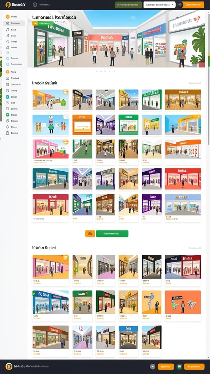This screenshot has height=374, width=210.
Task: Click the yellow logo icon in top bar
Action: point(8,4)
